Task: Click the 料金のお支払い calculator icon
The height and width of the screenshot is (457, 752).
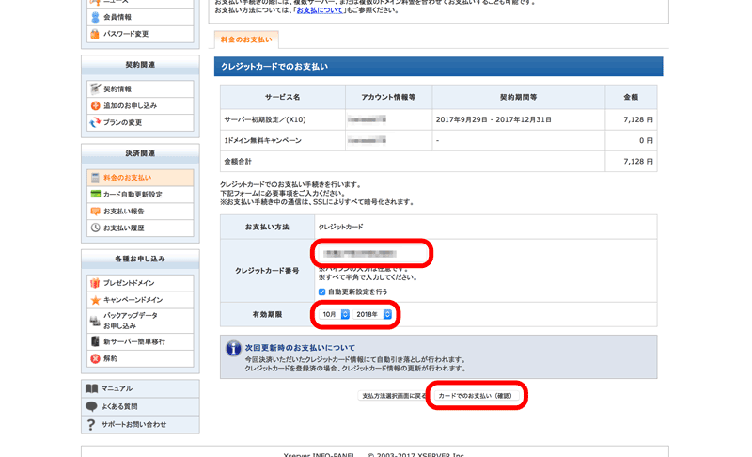Action: coord(96,178)
